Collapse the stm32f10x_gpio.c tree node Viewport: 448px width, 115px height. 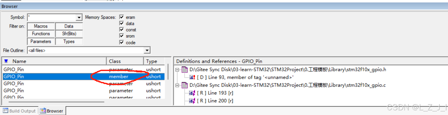(177, 85)
